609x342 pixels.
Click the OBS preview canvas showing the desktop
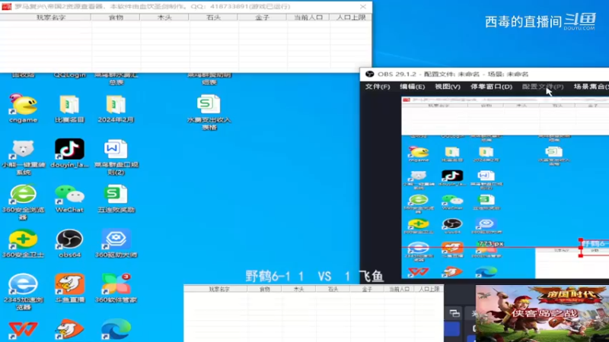pos(505,187)
